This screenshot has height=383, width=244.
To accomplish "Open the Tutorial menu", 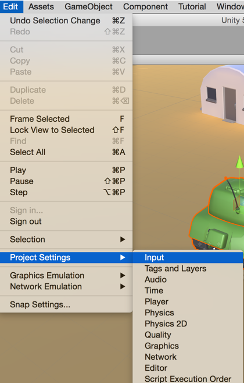I will pyautogui.click(x=192, y=6).
